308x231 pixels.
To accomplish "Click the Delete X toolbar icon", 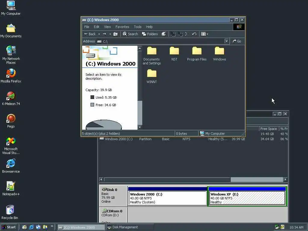I will click(x=187, y=34).
